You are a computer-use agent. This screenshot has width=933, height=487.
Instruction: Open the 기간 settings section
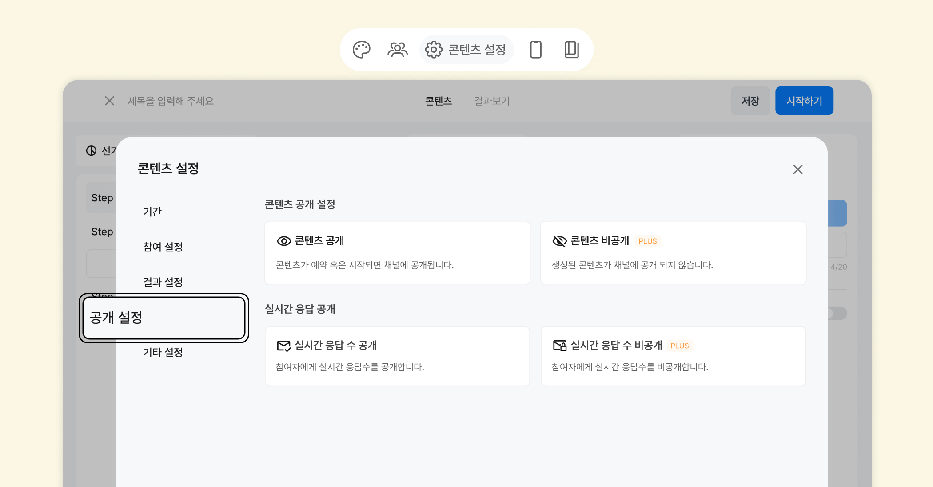[x=152, y=212]
